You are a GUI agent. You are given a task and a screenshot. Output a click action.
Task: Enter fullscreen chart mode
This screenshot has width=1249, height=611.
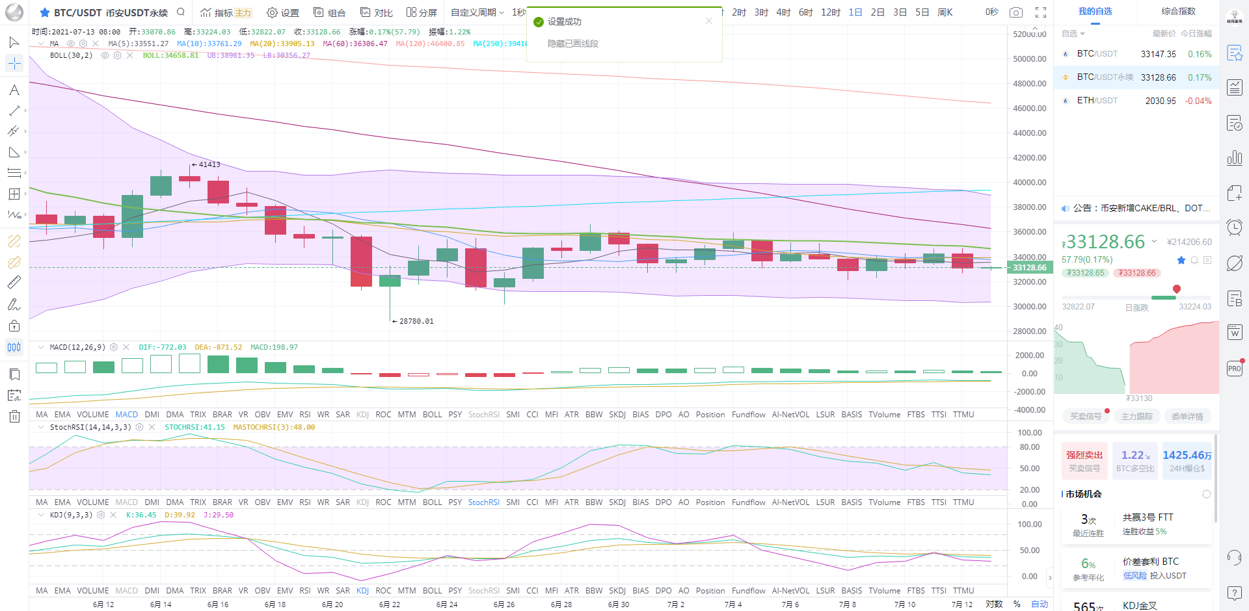1041,12
